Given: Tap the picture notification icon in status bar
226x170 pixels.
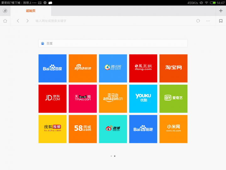Looking at the screenshot, I should pyautogui.click(x=40, y=3).
